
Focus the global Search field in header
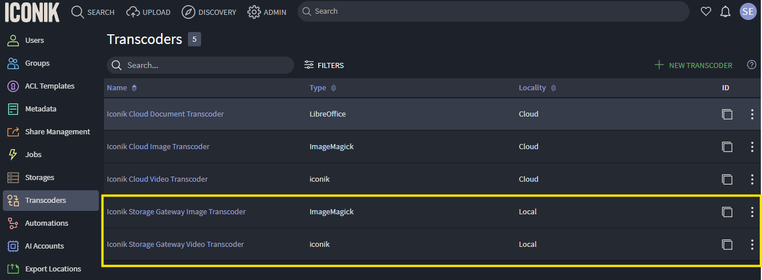pos(494,11)
